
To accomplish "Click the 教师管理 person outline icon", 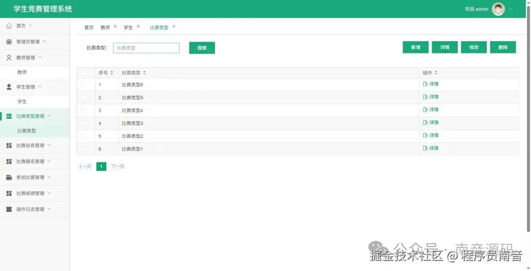I will [9, 57].
